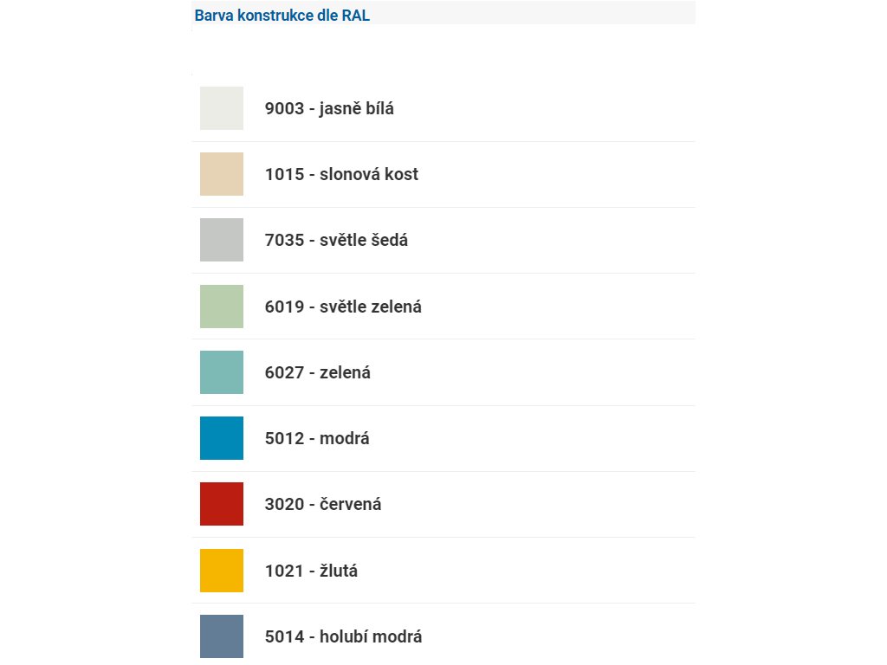This screenshot has width=887, height=665.
Task: Select the 9003 jasně bílá color swatch
Action: pyautogui.click(x=222, y=108)
